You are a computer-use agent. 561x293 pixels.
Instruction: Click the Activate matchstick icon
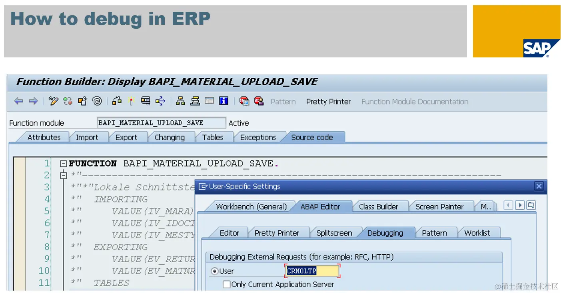click(x=131, y=101)
